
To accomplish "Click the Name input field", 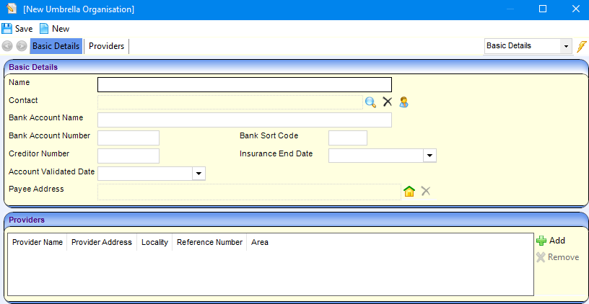I will point(244,84).
